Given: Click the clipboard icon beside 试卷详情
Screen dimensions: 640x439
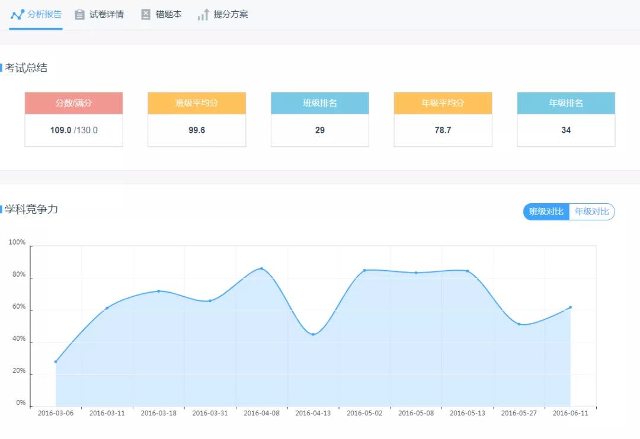Looking at the screenshot, I should coord(79,15).
